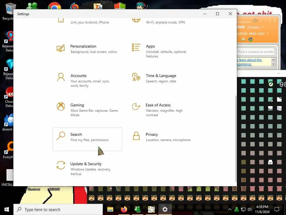Click the Settings window vertical scrollbar
Viewport: 286px width, 215px height.
(x=236, y=138)
